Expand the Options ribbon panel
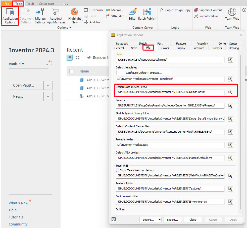Screen dimensions: 247x228 pos(64,28)
